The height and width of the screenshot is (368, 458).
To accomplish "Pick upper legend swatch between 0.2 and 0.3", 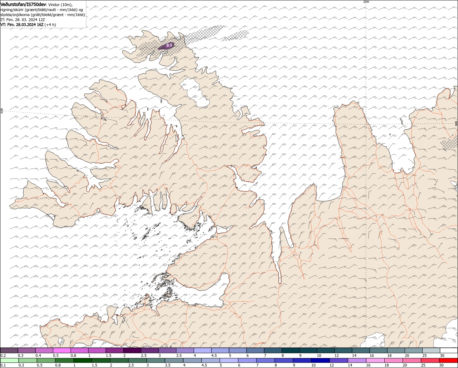I will coord(9,350).
